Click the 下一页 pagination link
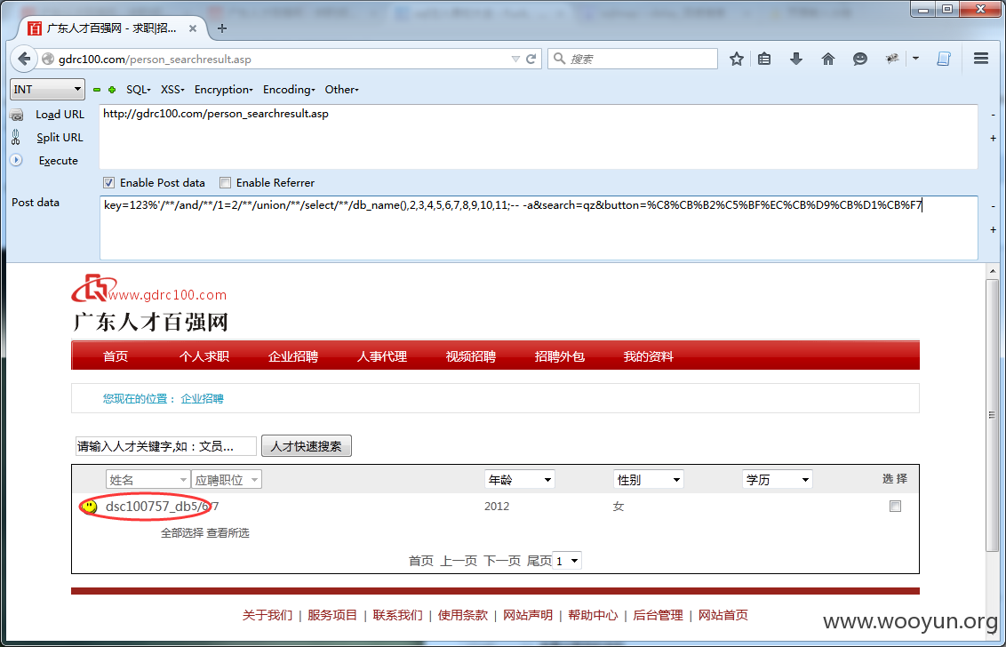The width and height of the screenshot is (1006, 647). [502, 561]
